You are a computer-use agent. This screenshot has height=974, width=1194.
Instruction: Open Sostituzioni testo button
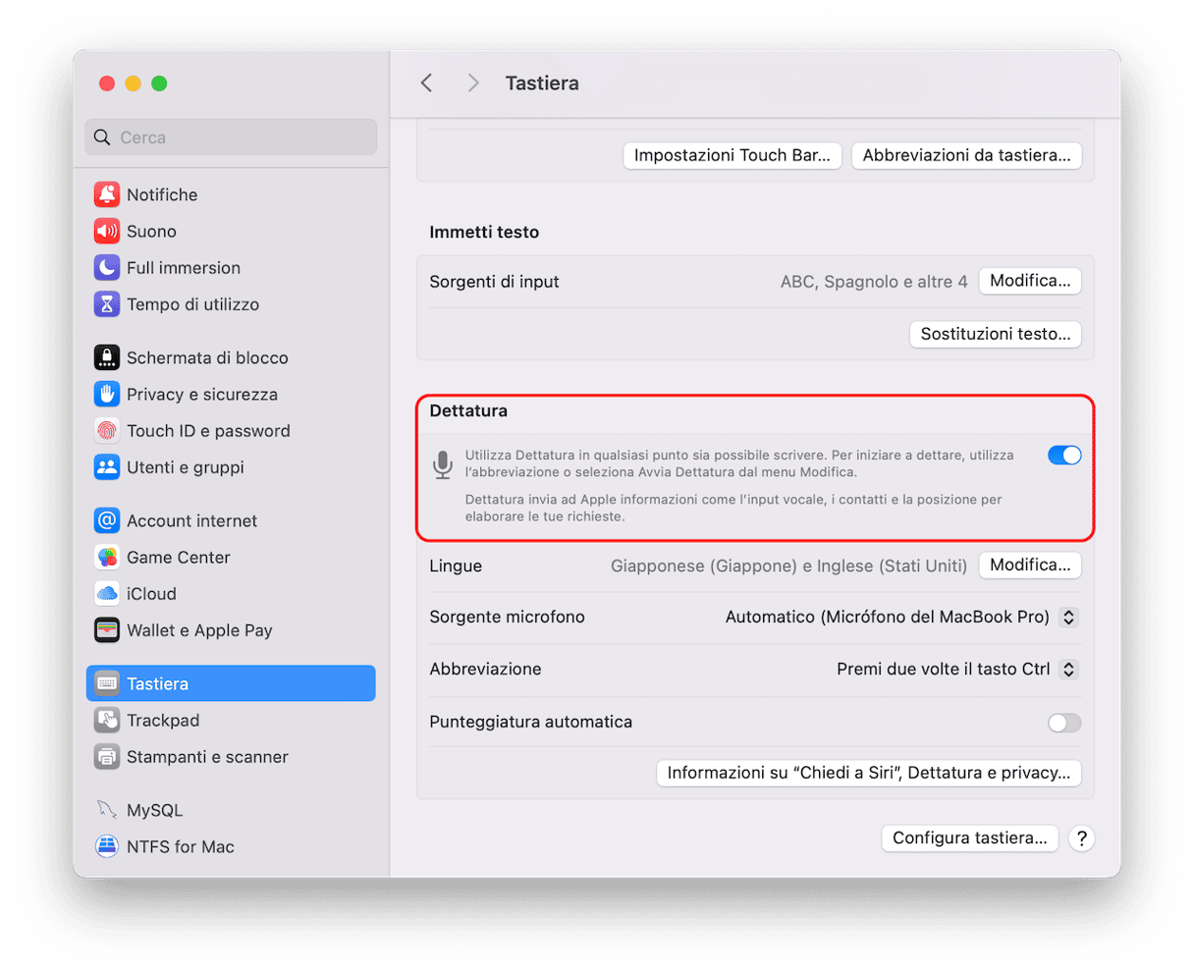[x=995, y=334]
